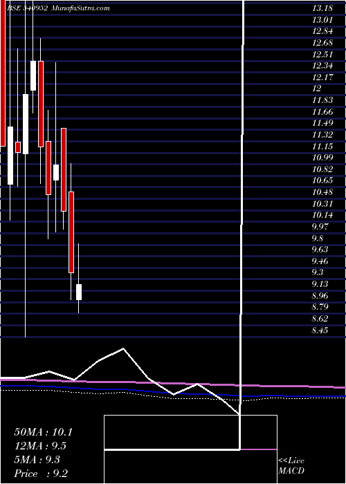This screenshot has width=346, height=484.
Task: Click the 10.31 price axis label
Action: [x=322, y=204]
